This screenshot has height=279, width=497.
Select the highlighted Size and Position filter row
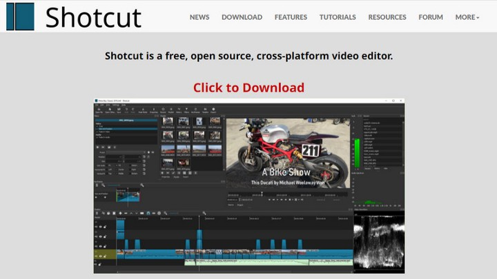(126, 129)
